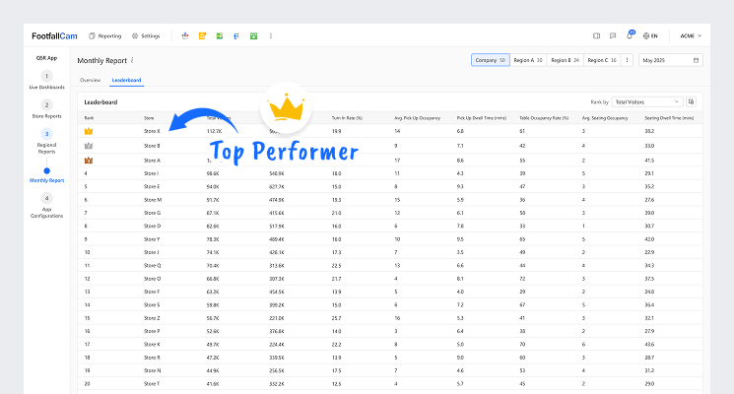
Task: Click the Store G row name
Action: point(152,213)
